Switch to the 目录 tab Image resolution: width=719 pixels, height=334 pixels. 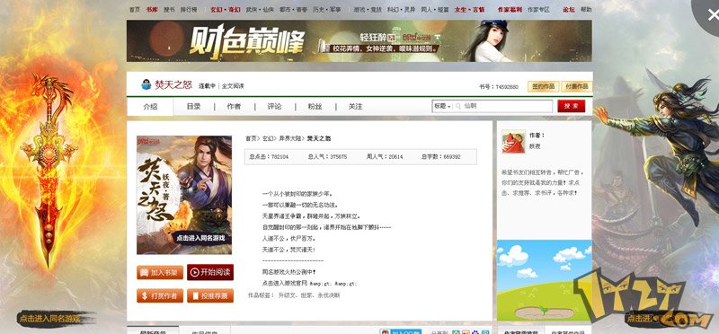coord(193,106)
